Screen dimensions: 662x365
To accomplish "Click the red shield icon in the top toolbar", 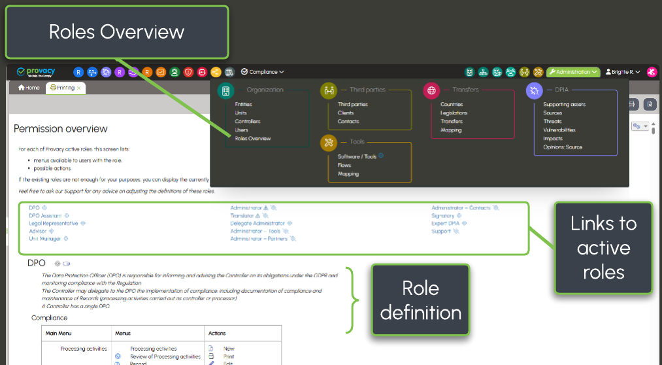I will pyautogui.click(x=188, y=72).
